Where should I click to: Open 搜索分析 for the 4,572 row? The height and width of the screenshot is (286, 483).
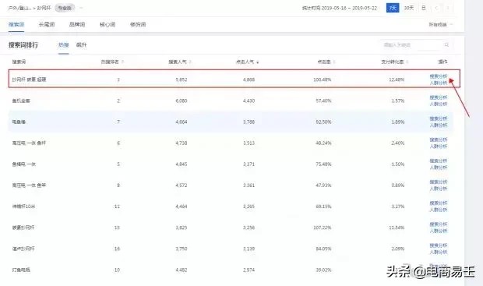point(439,182)
